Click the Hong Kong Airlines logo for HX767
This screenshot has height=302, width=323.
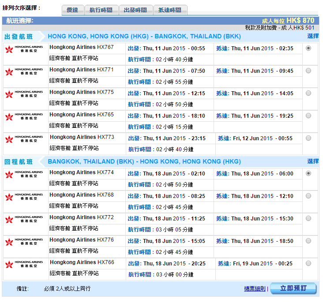click(x=24, y=48)
